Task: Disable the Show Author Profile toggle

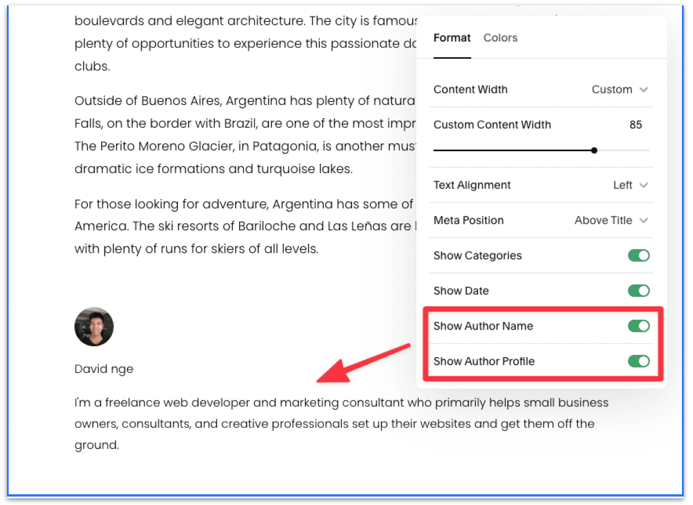Action: coord(639,361)
